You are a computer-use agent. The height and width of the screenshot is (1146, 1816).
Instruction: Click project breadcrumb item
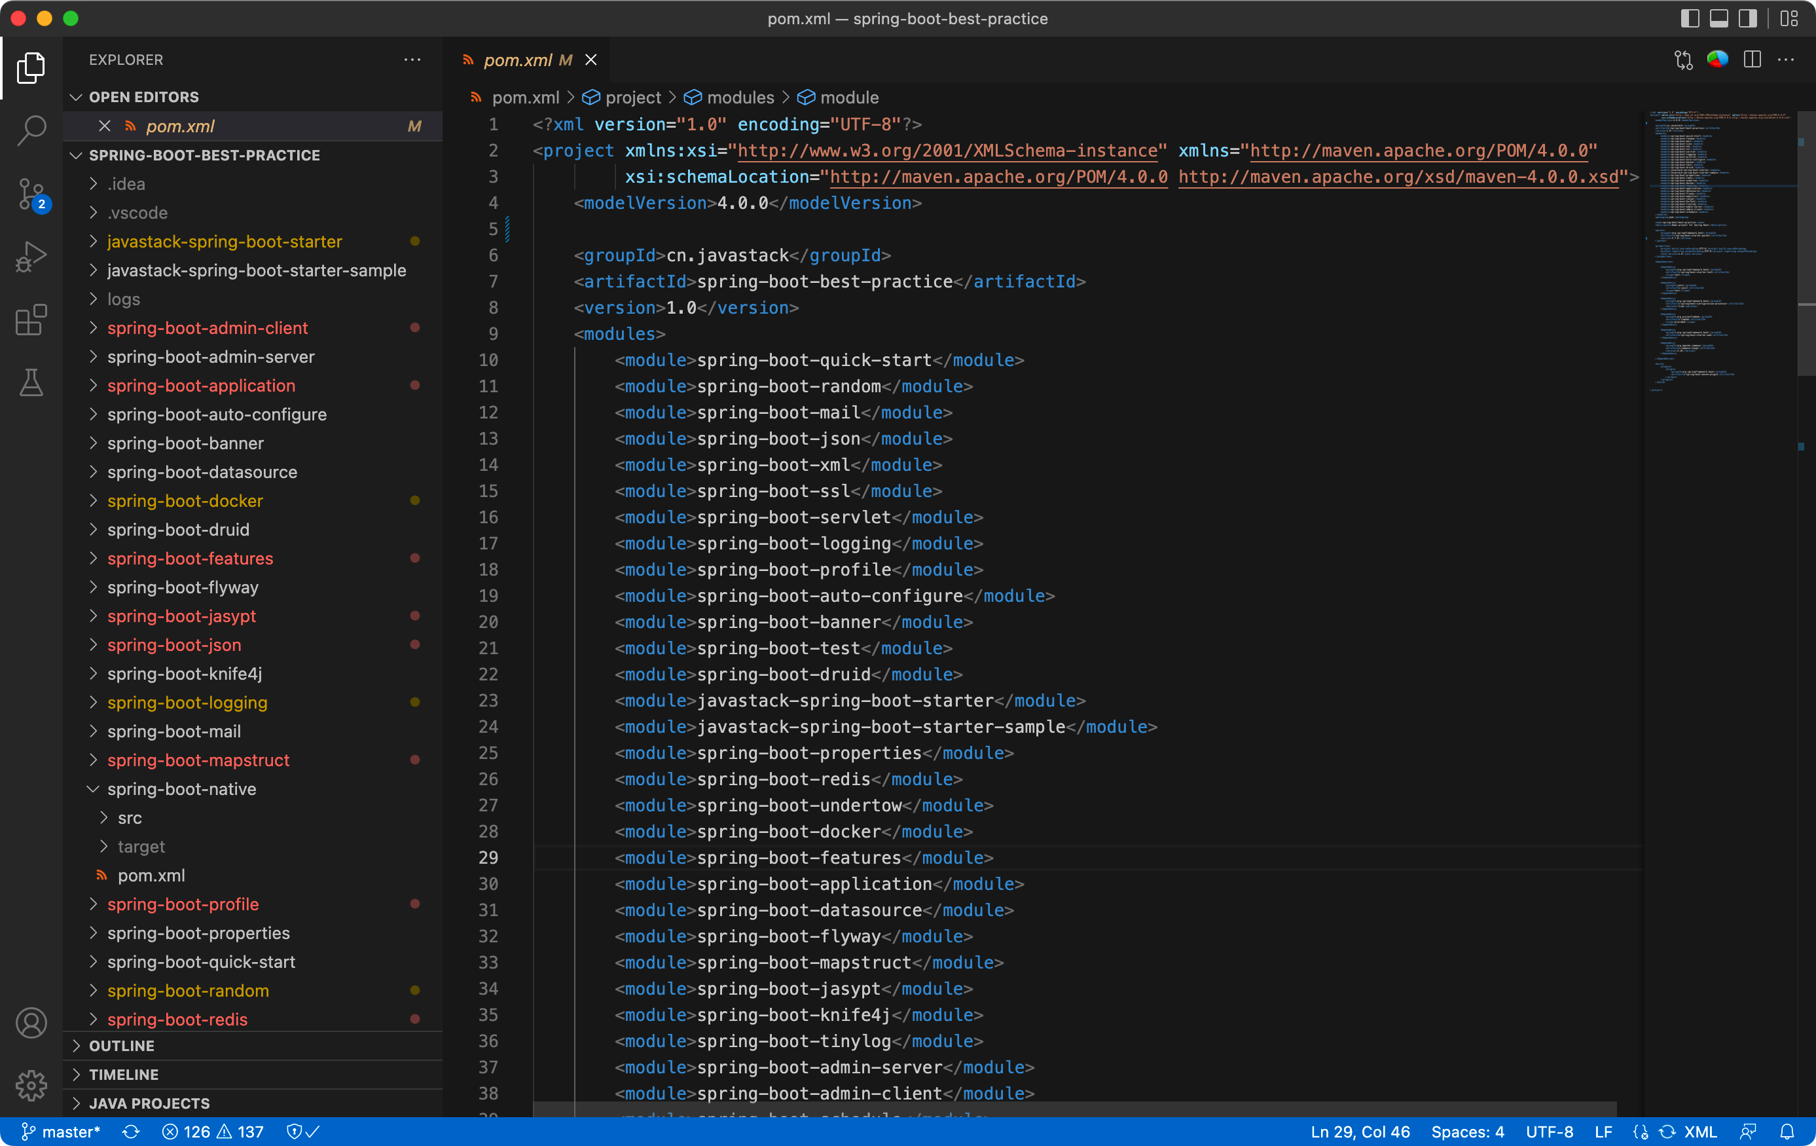pyautogui.click(x=621, y=98)
